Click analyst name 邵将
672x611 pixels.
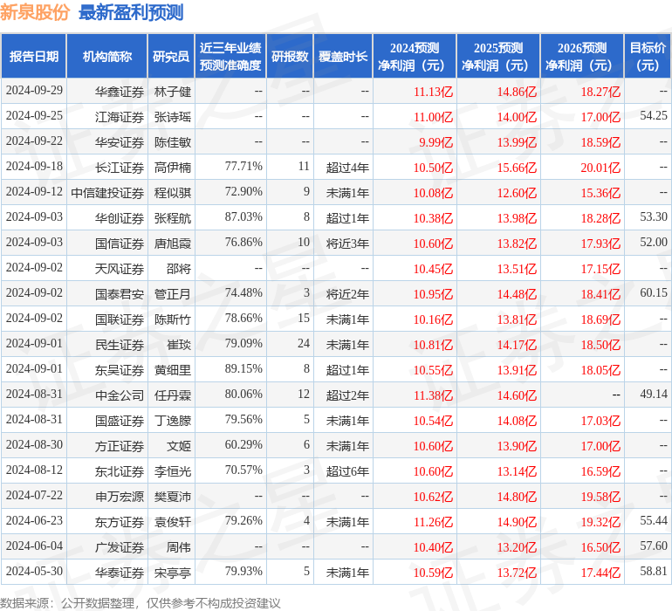(x=179, y=269)
